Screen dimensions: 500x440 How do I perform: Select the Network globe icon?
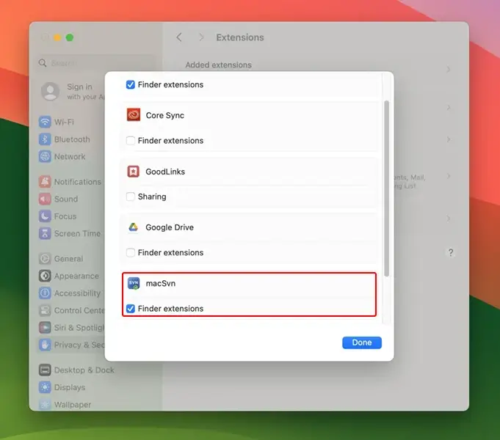45,156
